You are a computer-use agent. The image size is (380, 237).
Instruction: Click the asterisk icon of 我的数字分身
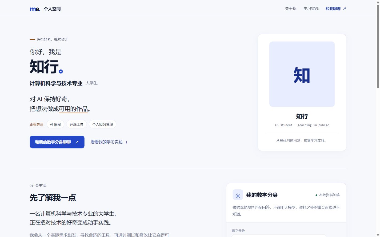coord(238,195)
